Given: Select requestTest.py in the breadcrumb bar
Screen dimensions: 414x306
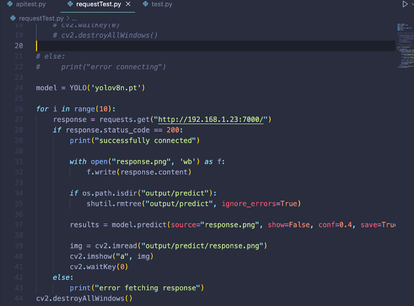Looking at the screenshot, I should coord(41,18).
